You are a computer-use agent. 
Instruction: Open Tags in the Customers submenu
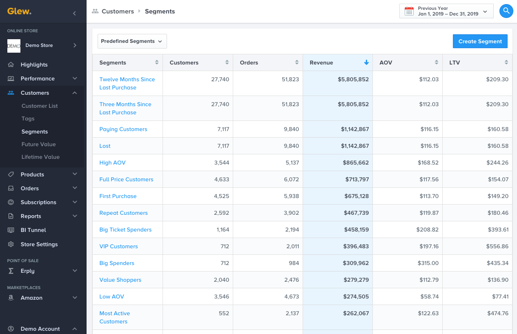coord(28,119)
